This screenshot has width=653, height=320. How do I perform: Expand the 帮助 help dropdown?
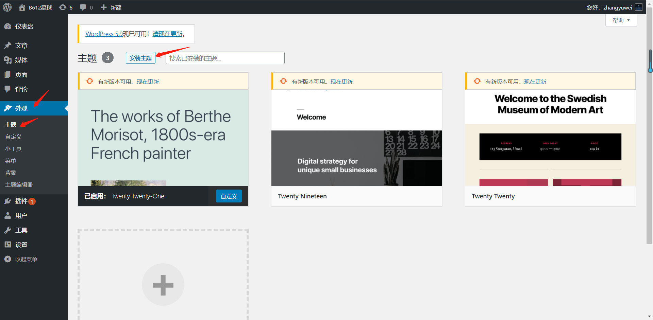621,20
